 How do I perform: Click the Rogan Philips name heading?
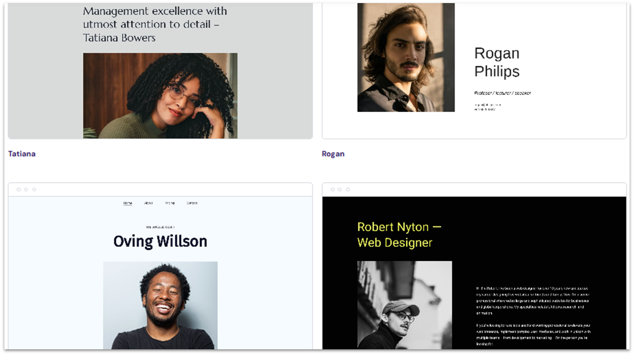pos(497,62)
